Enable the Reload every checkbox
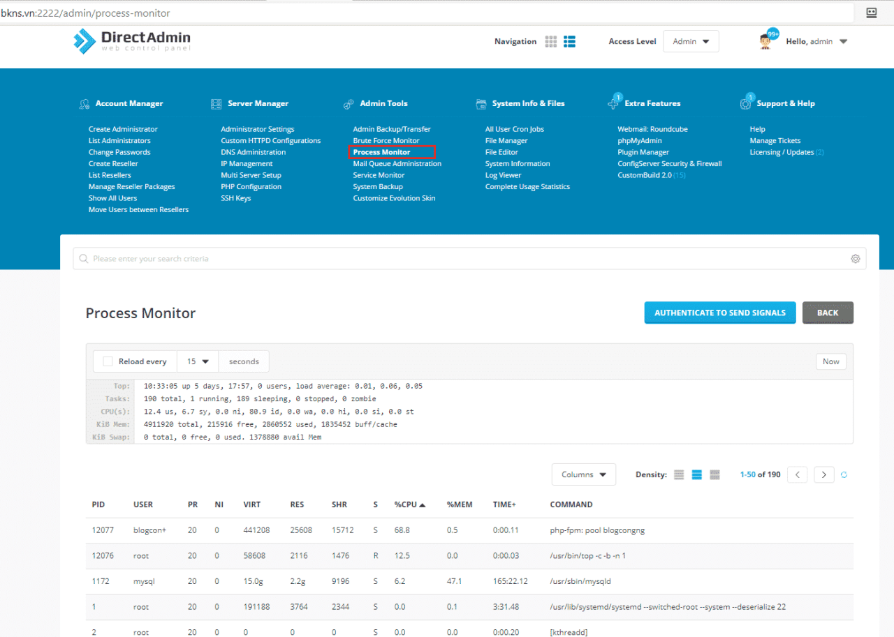 (108, 361)
